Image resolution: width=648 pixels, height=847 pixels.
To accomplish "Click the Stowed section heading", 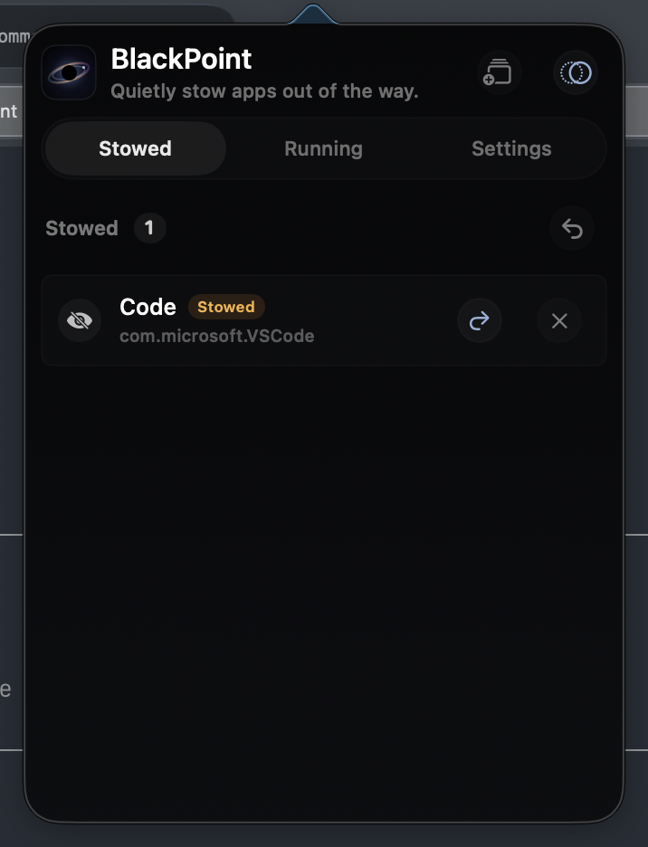I will click(x=81, y=228).
